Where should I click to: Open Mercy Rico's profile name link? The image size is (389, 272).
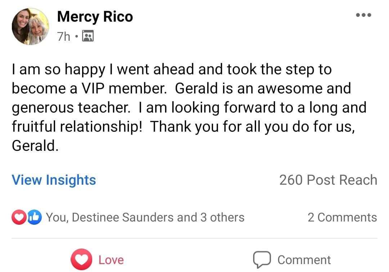[x=95, y=17]
